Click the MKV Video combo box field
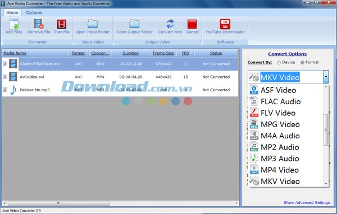Screen dimensions: 337x214 coord(288,77)
